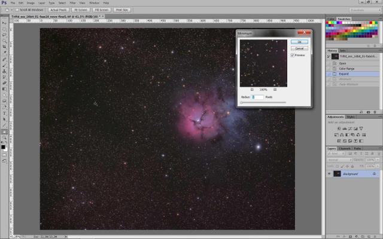Open the layer Opacity dropdown
Viewport: 383px width, 239px height.
click(378, 160)
